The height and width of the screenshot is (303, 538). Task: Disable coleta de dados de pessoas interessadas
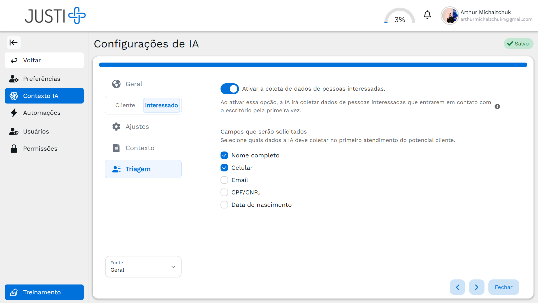(x=229, y=89)
